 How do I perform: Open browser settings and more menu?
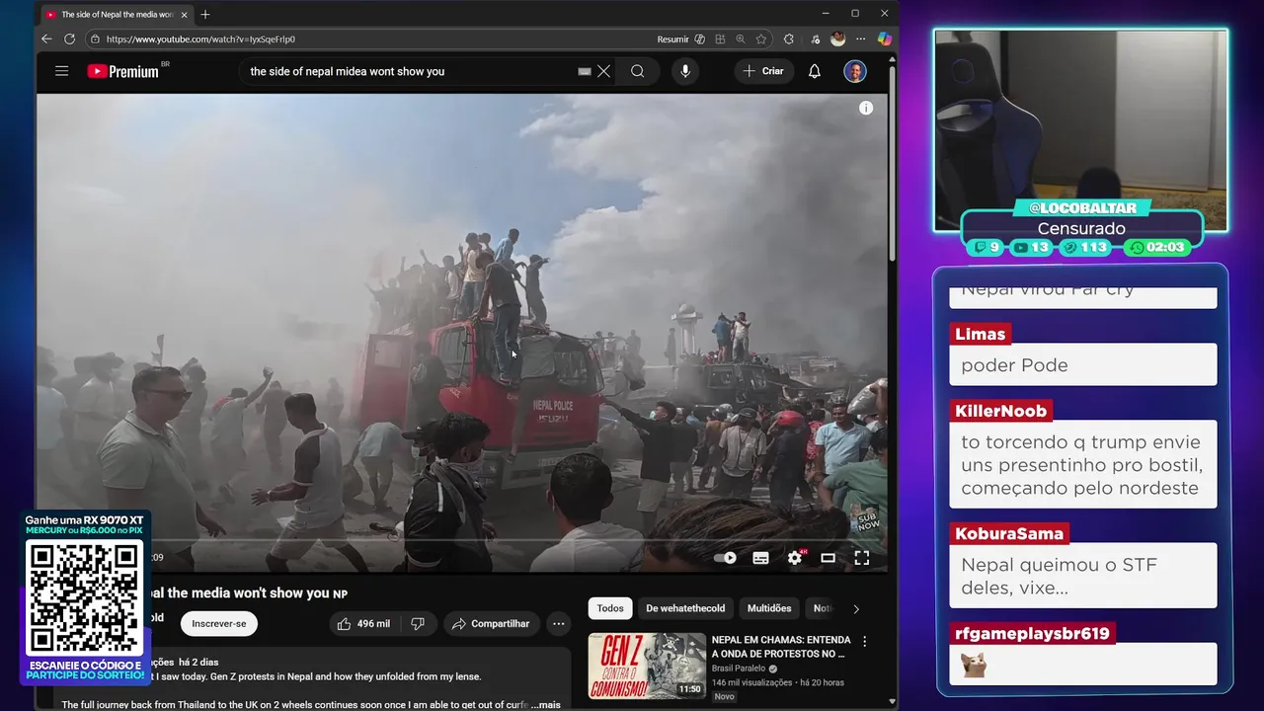click(861, 39)
